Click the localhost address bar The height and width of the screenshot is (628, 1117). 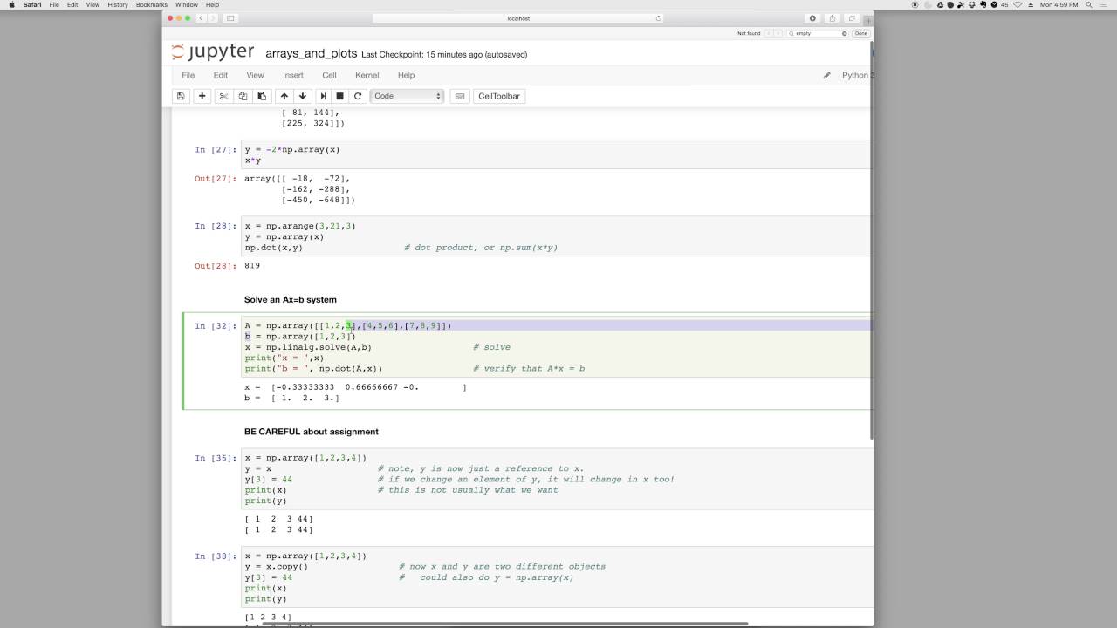(518, 18)
